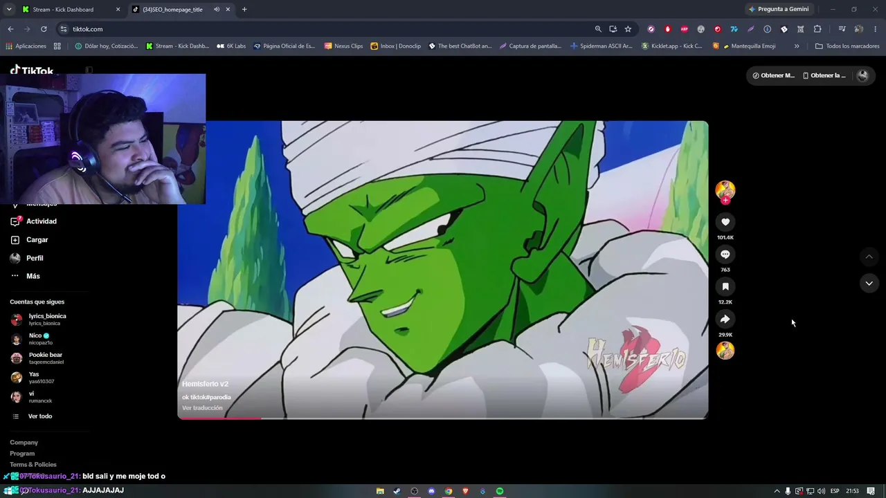
Task: Open the creator's avatar above the heart
Action: [x=725, y=190]
